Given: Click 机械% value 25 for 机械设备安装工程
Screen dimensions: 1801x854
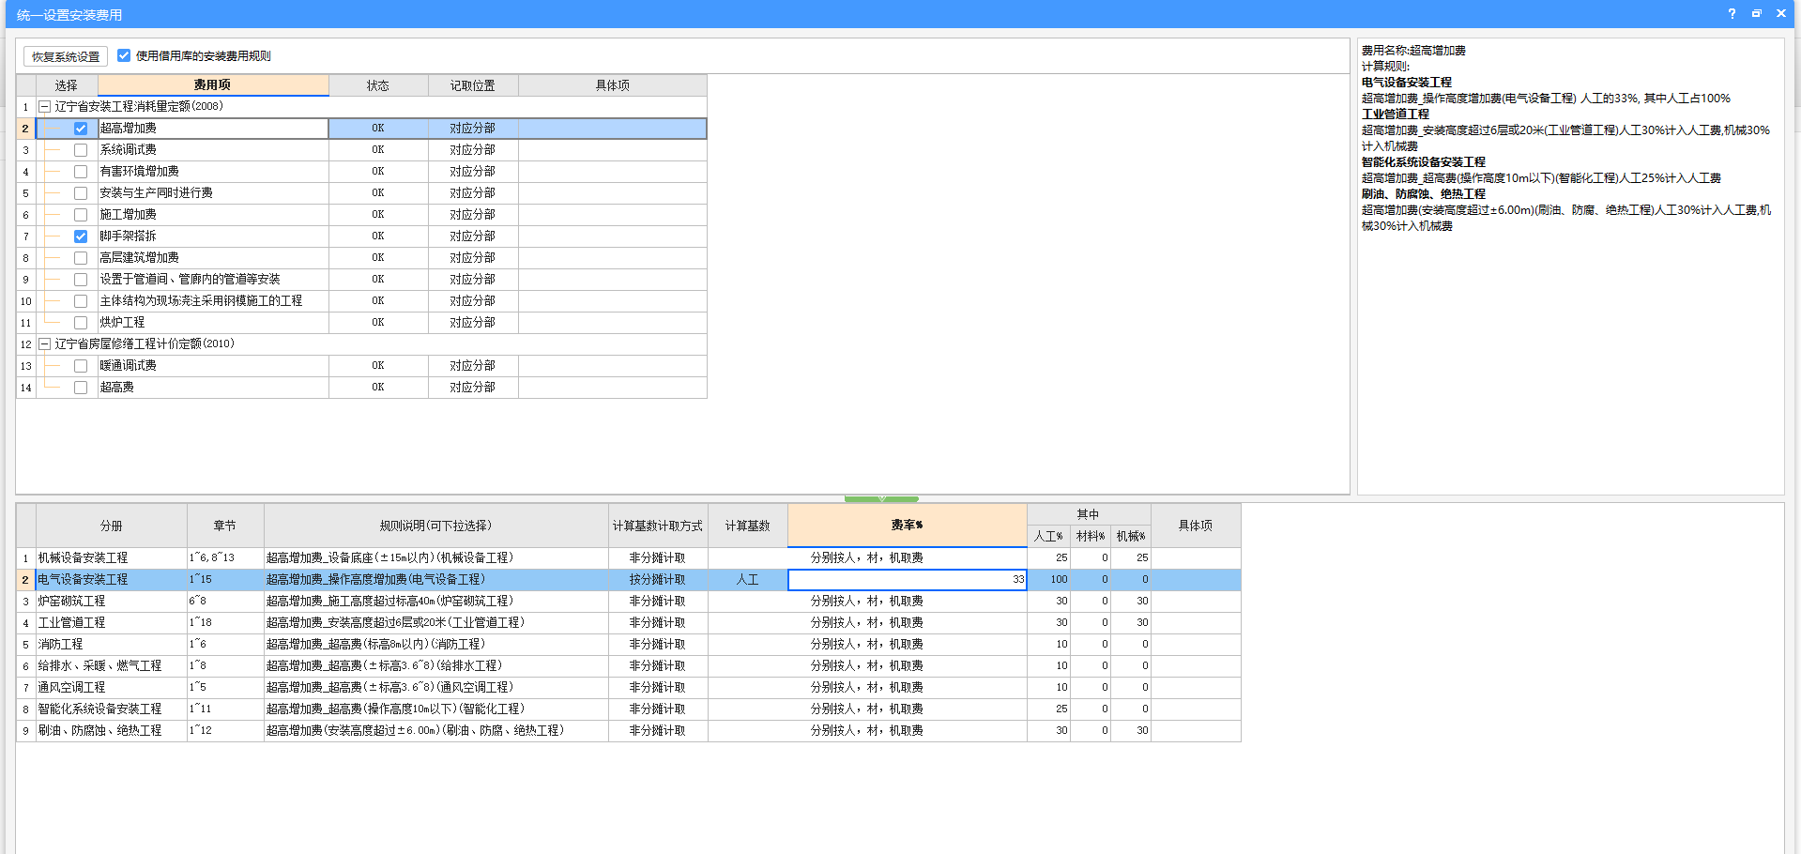Looking at the screenshot, I should click(1131, 558).
